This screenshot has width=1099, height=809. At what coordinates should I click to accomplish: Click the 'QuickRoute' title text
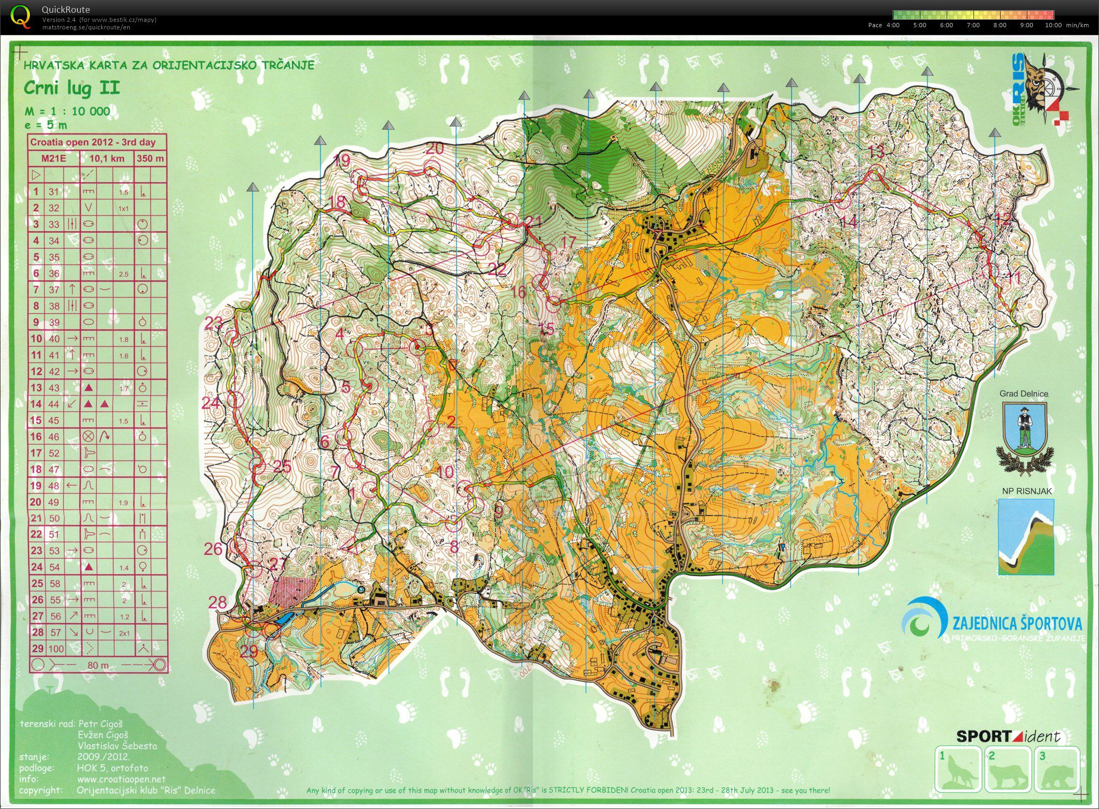click(x=66, y=10)
